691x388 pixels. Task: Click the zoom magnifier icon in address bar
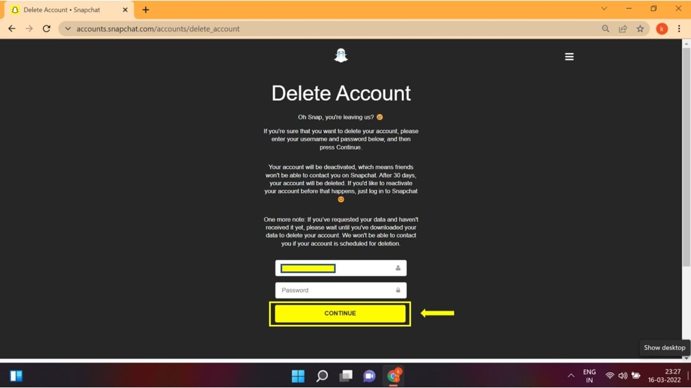point(605,29)
